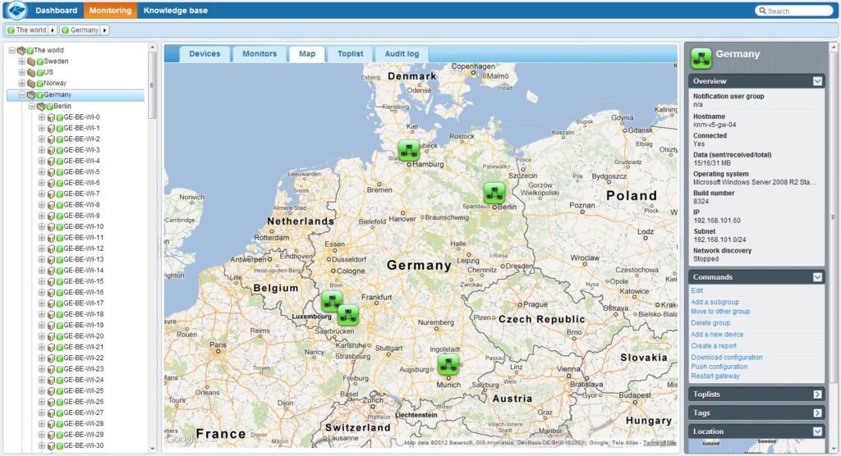Click the Germany gateway icon in the side panel

(701, 58)
